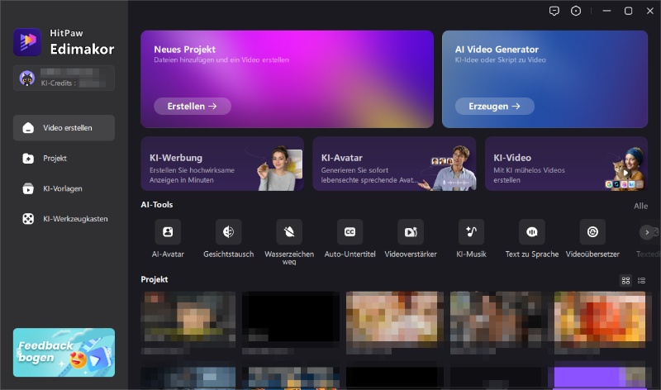Image resolution: width=661 pixels, height=390 pixels.
Task: Expand more AI tools with arrow
Action: (x=647, y=232)
